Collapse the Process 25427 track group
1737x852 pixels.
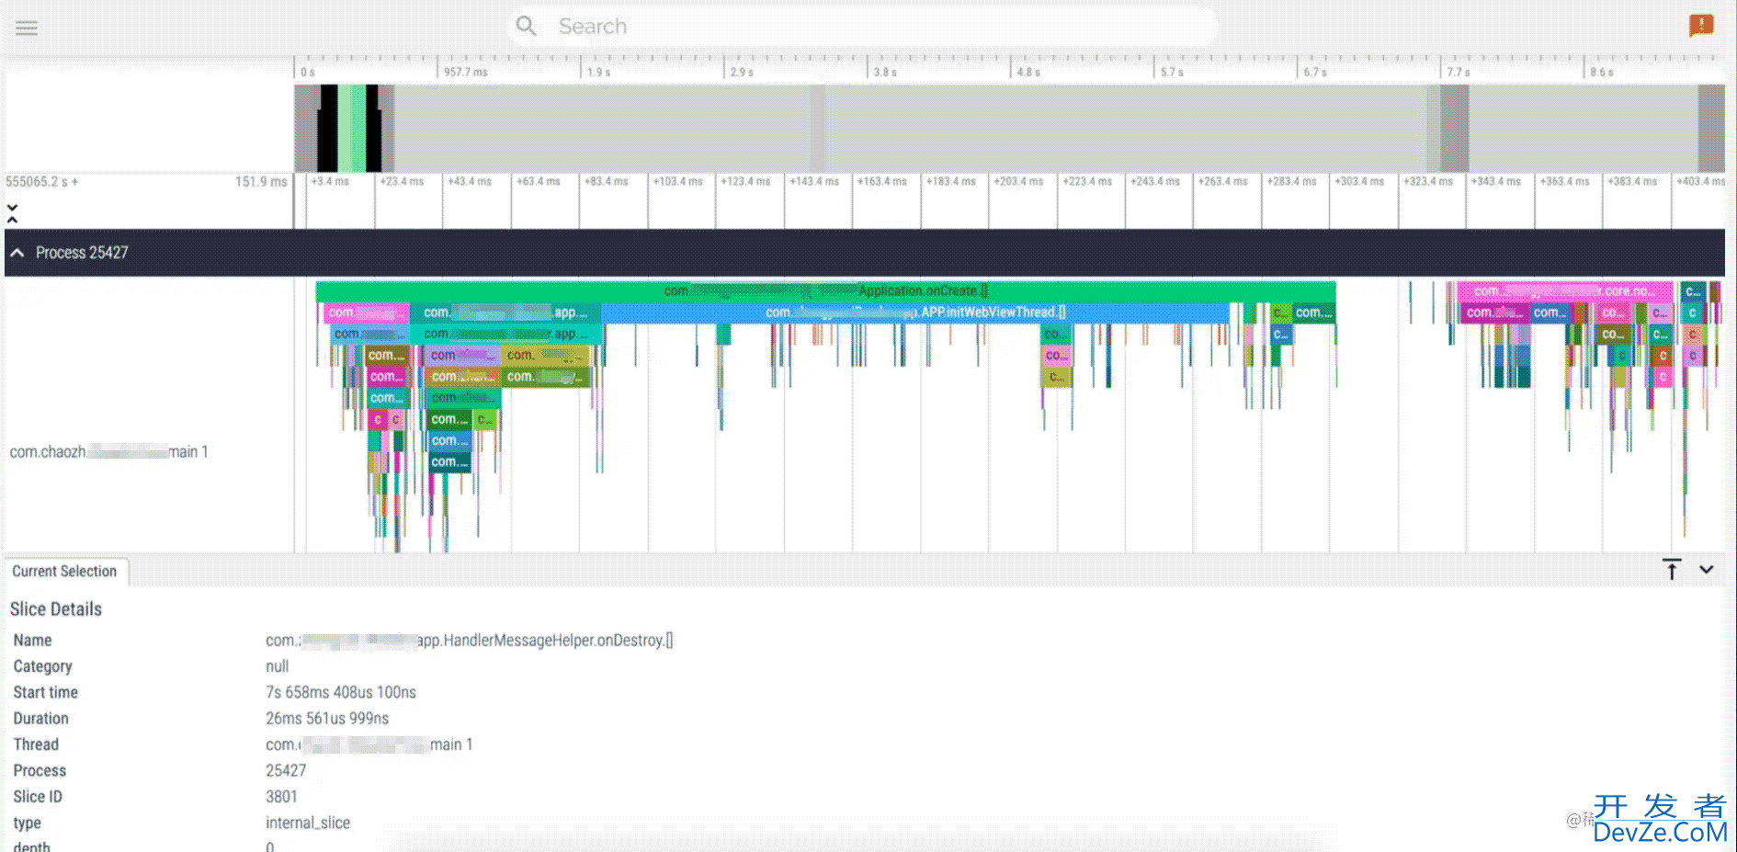[17, 252]
